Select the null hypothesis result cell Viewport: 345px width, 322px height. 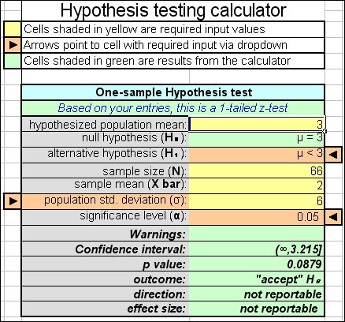(257, 139)
